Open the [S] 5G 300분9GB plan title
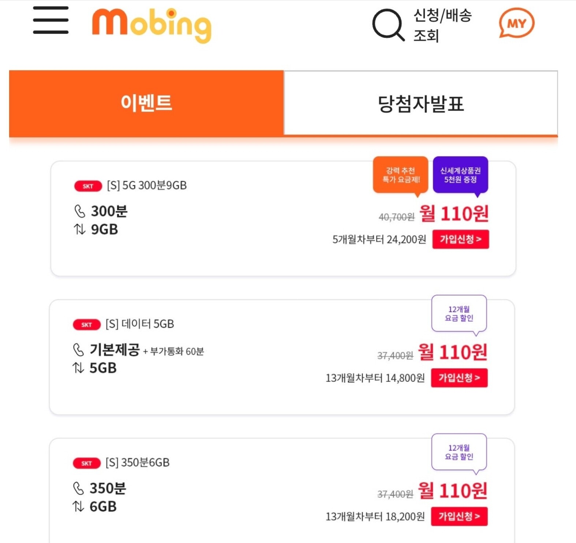The image size is (576, 543). (x=147, y=186)
